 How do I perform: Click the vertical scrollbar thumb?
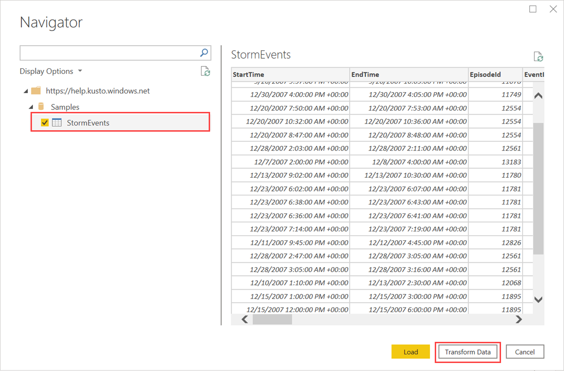(539, 189)
